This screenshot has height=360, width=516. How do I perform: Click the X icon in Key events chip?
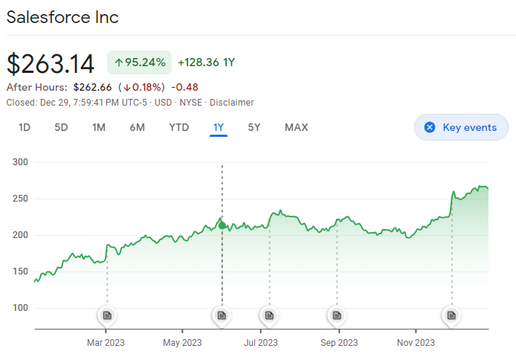coord(430,127)
